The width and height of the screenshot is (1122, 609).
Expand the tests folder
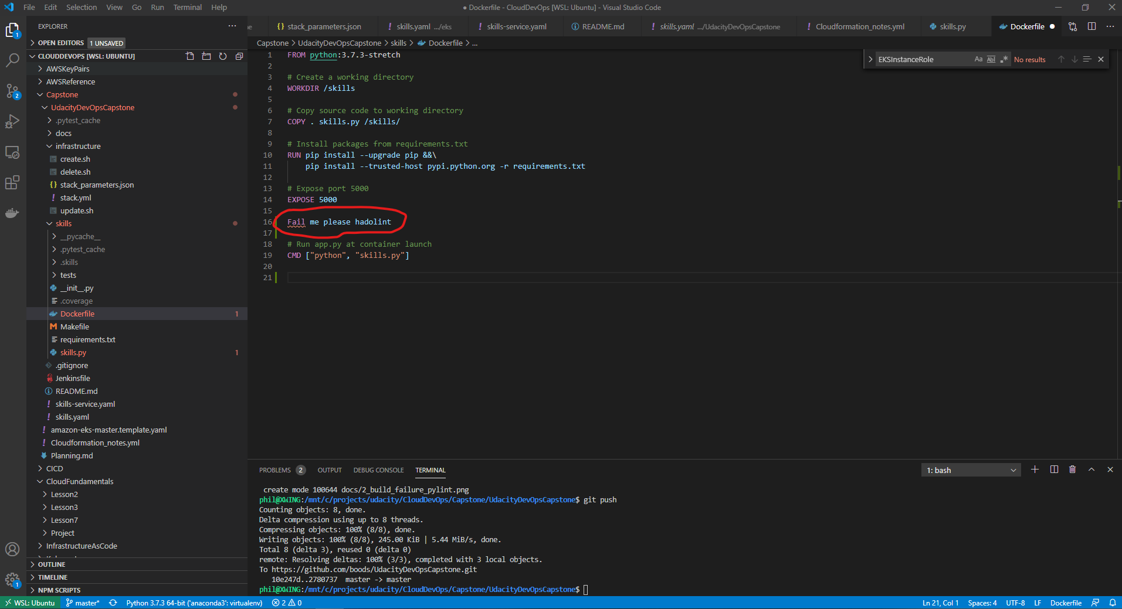137,275
